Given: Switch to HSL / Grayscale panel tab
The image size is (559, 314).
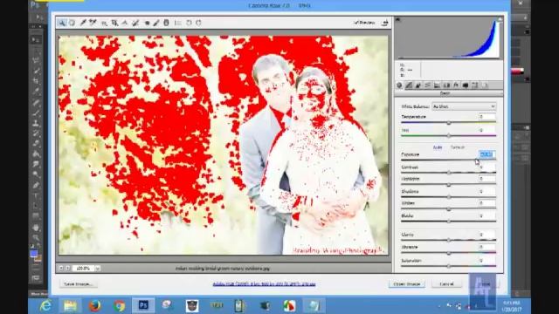Looking at the screenshot, I should [427, 85].
